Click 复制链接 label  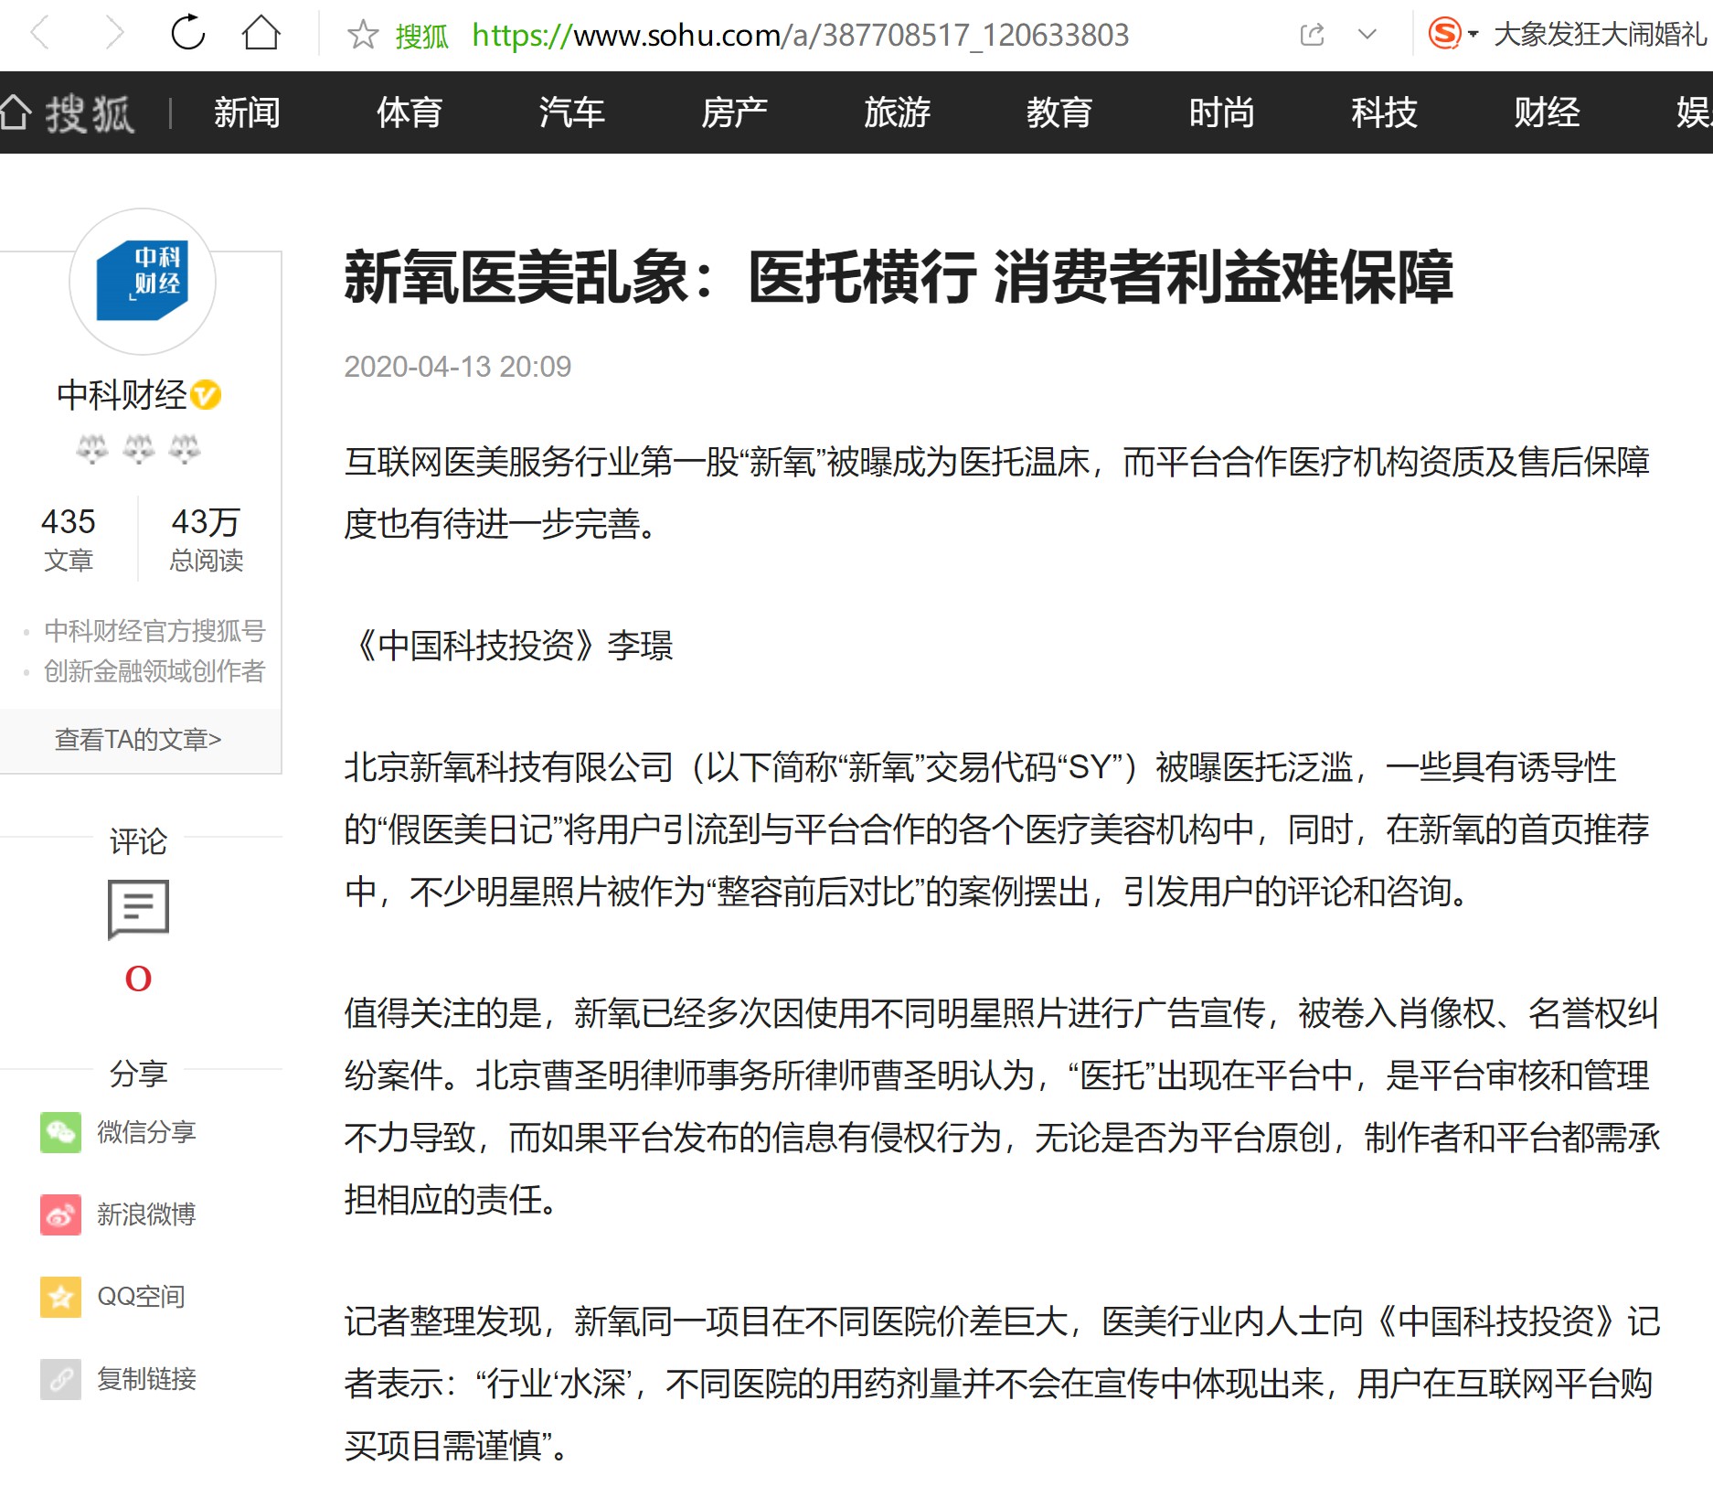146,1379
